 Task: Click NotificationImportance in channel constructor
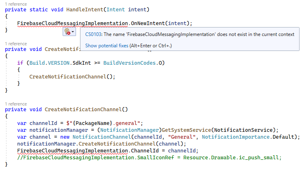(x=236, y=137)
